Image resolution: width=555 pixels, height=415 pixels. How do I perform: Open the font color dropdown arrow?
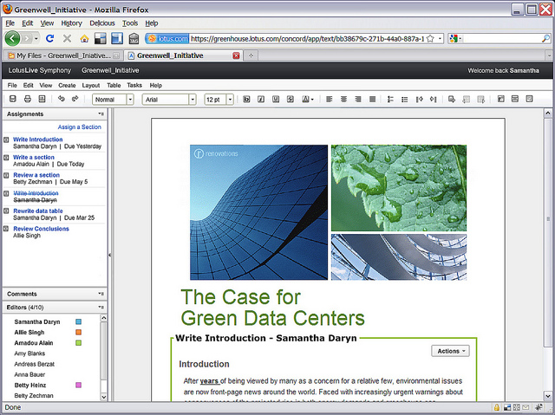click(x=312, y=100)
